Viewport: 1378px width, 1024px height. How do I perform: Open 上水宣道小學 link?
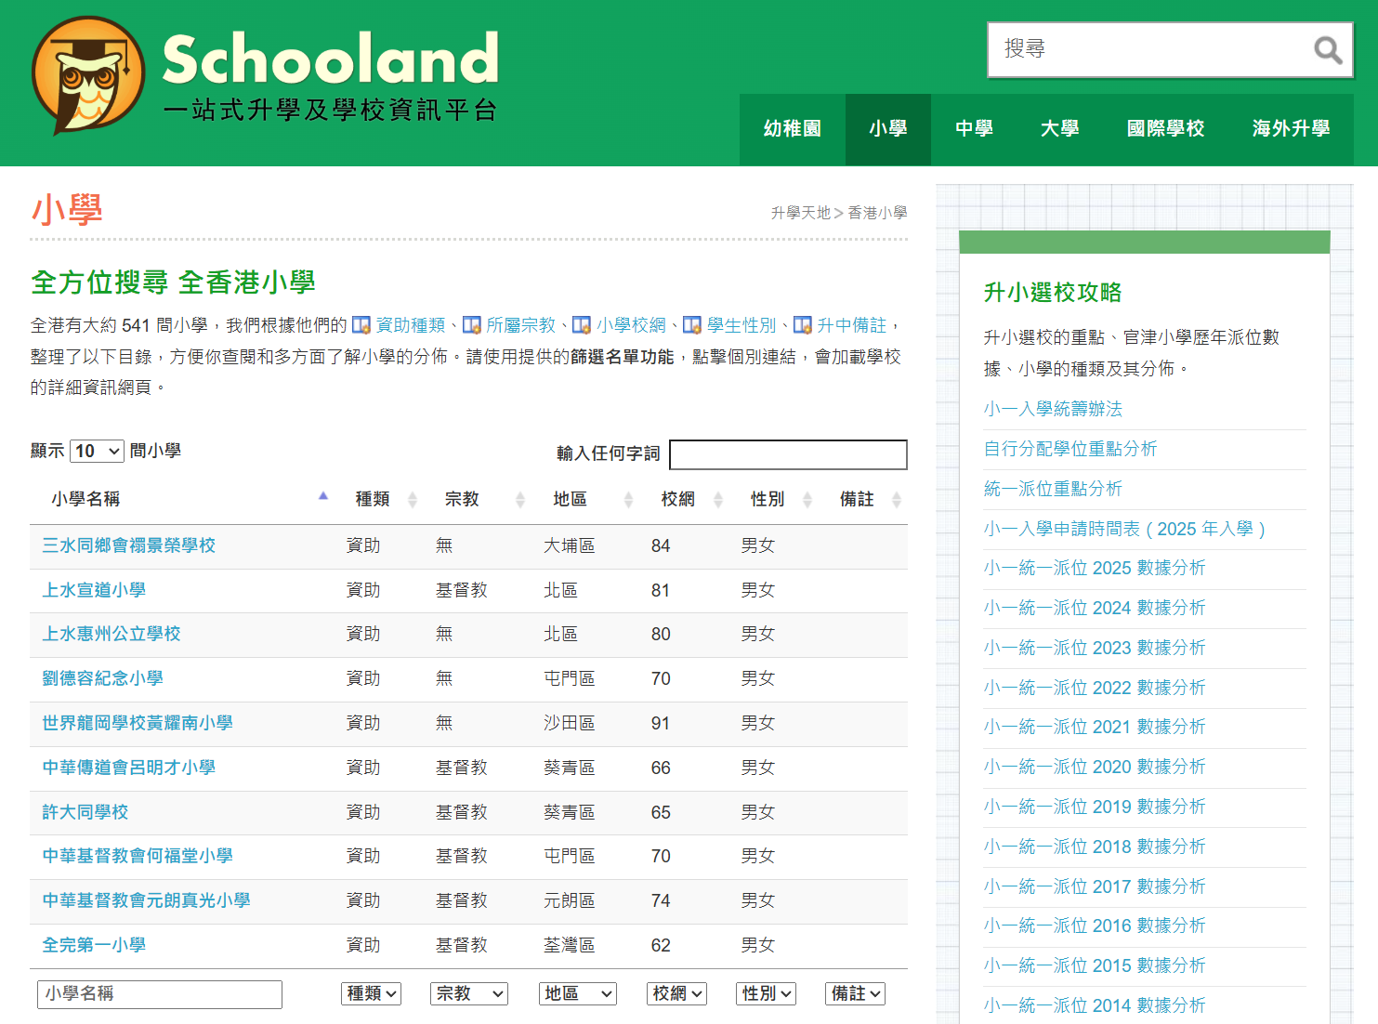(x=94, y=590)
